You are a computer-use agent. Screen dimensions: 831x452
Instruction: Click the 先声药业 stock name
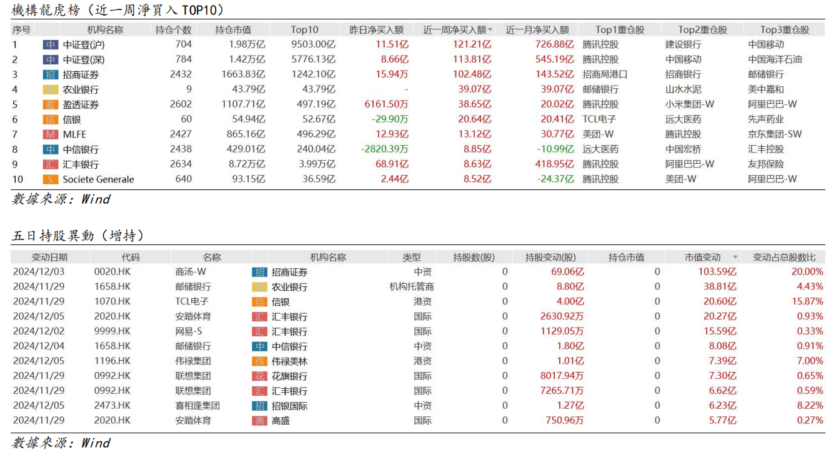(766, 119)
